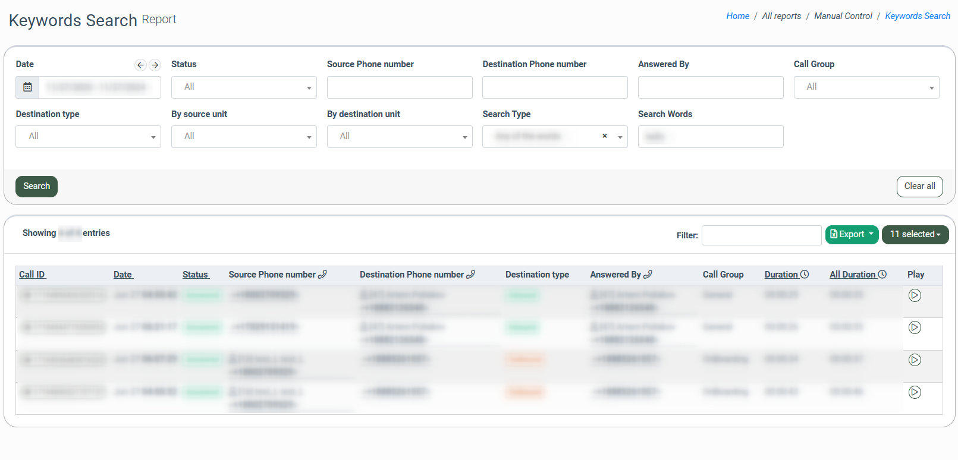This screenshot has height=460, width=958.
Task: Play the second call recording
Action: pos(915,327)
